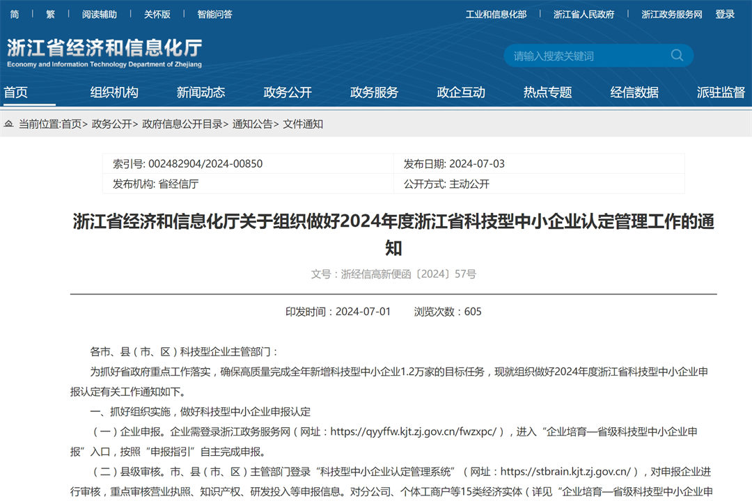Open 工业和信息化部 ministry link
Screen dimensions: 752x501
496,14
